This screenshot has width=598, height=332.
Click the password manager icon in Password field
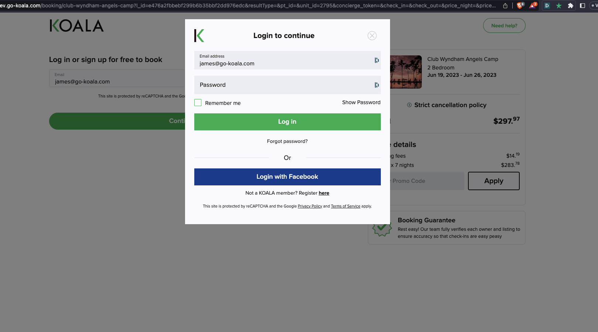point(376,85)
